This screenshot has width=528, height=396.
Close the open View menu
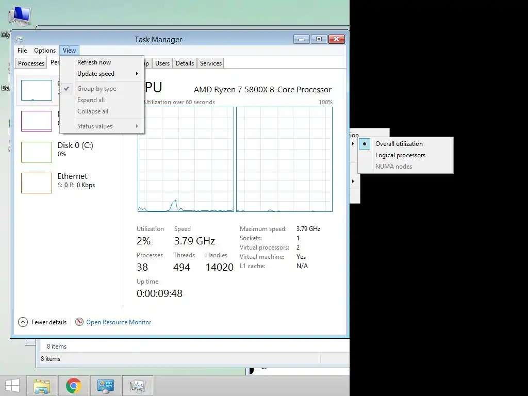(70, 51)
